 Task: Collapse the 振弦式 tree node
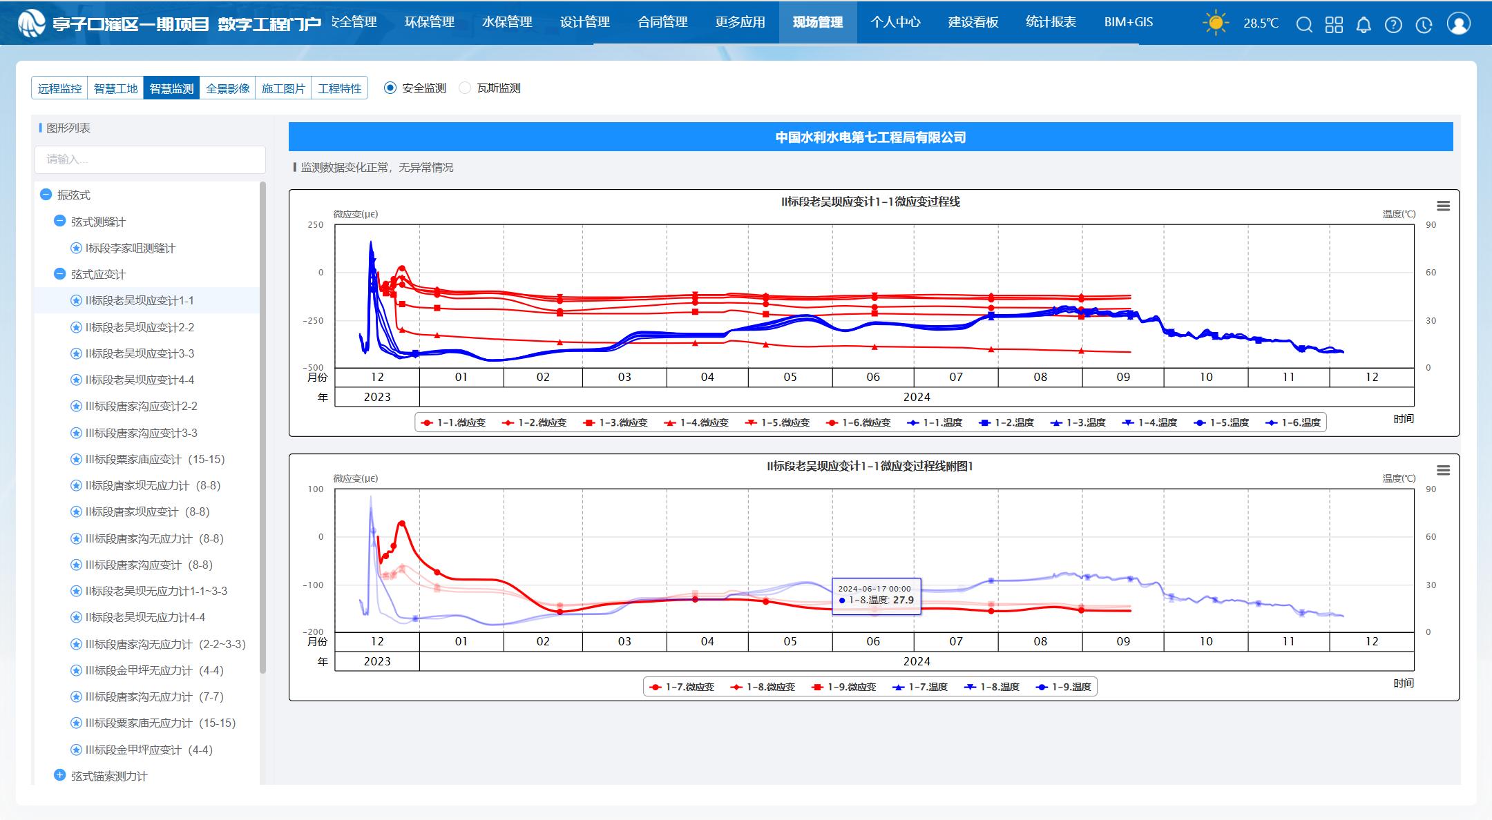(x=46, y=195)
